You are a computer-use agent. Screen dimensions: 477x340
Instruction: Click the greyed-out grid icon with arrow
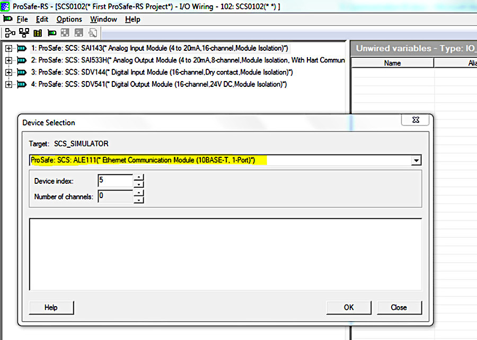79,32
